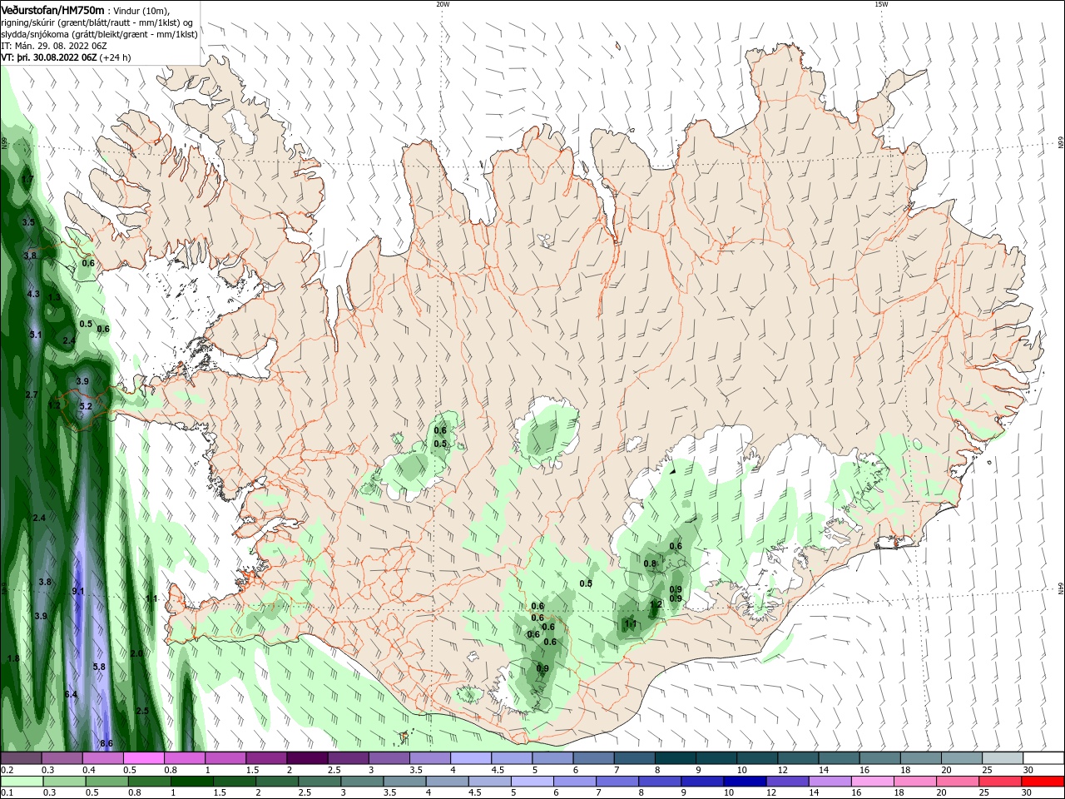Click the darkest purple 2 mm legend swatch
The image size is (1065, 799).
click(x=307, y=758)
